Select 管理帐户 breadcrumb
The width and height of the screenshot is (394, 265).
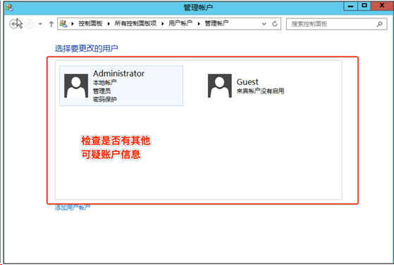coord(216,24)
